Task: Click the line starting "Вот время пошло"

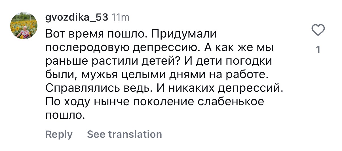Action: 131,34
